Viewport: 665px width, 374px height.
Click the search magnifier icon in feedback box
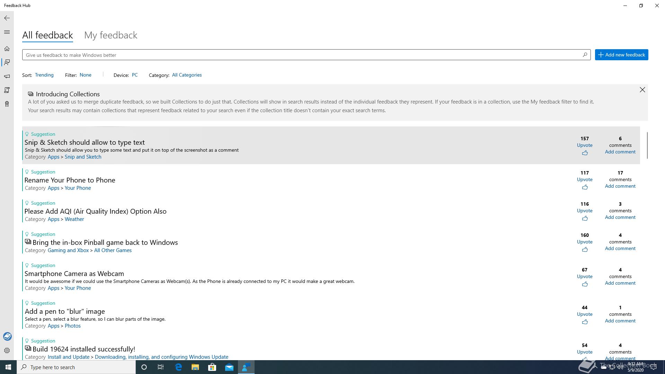point(585,55)
